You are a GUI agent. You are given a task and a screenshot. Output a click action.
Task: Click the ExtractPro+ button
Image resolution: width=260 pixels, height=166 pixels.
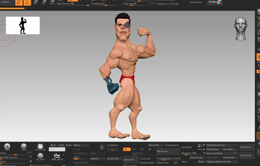(131, 160)
